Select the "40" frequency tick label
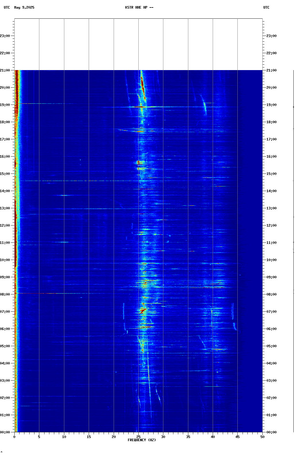This screenshot has height=455, width=306. (213, 437)
